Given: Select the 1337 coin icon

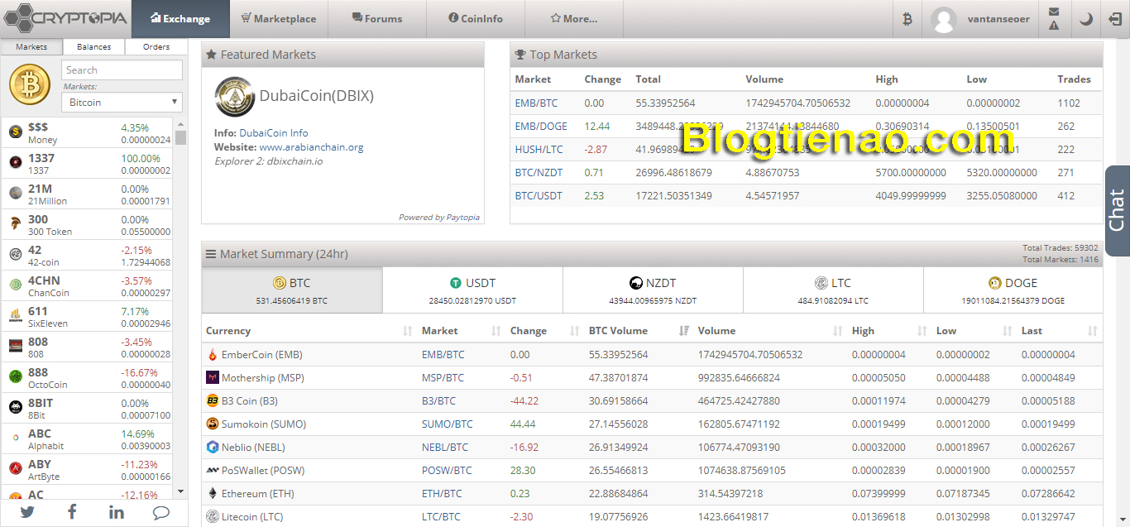Looking at the screenshot, I should click(x=16, y=163).
